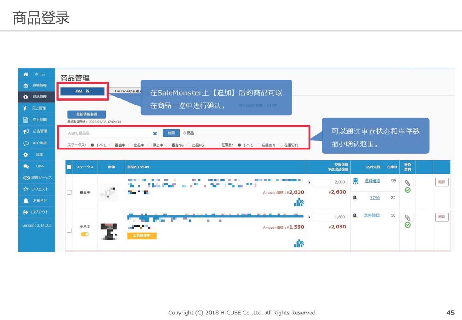Switch to the 商品一覧 tab
The height and width of the screenshot is (320, 462).
click(82, 92)
